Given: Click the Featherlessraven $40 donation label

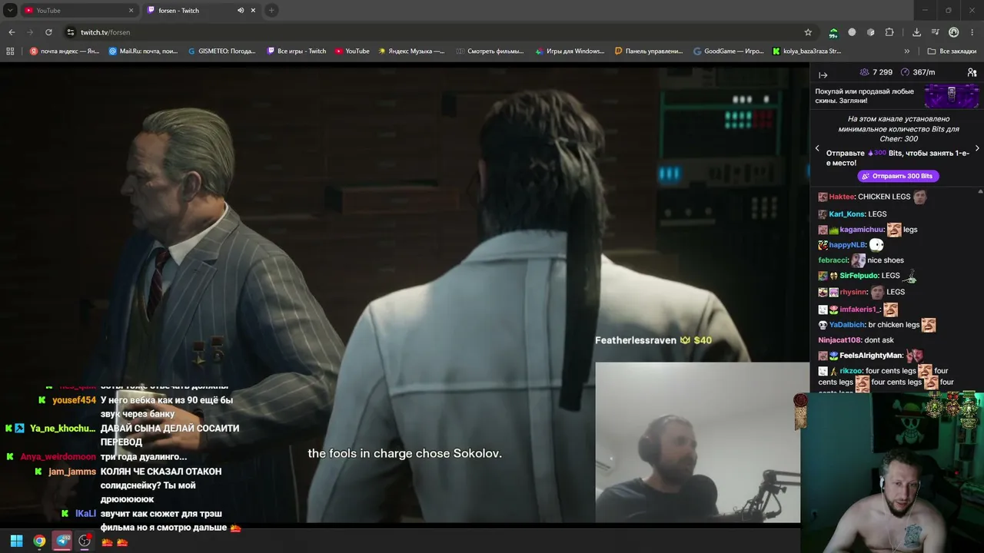Looking at the screenshot, I should click(653, 340).
